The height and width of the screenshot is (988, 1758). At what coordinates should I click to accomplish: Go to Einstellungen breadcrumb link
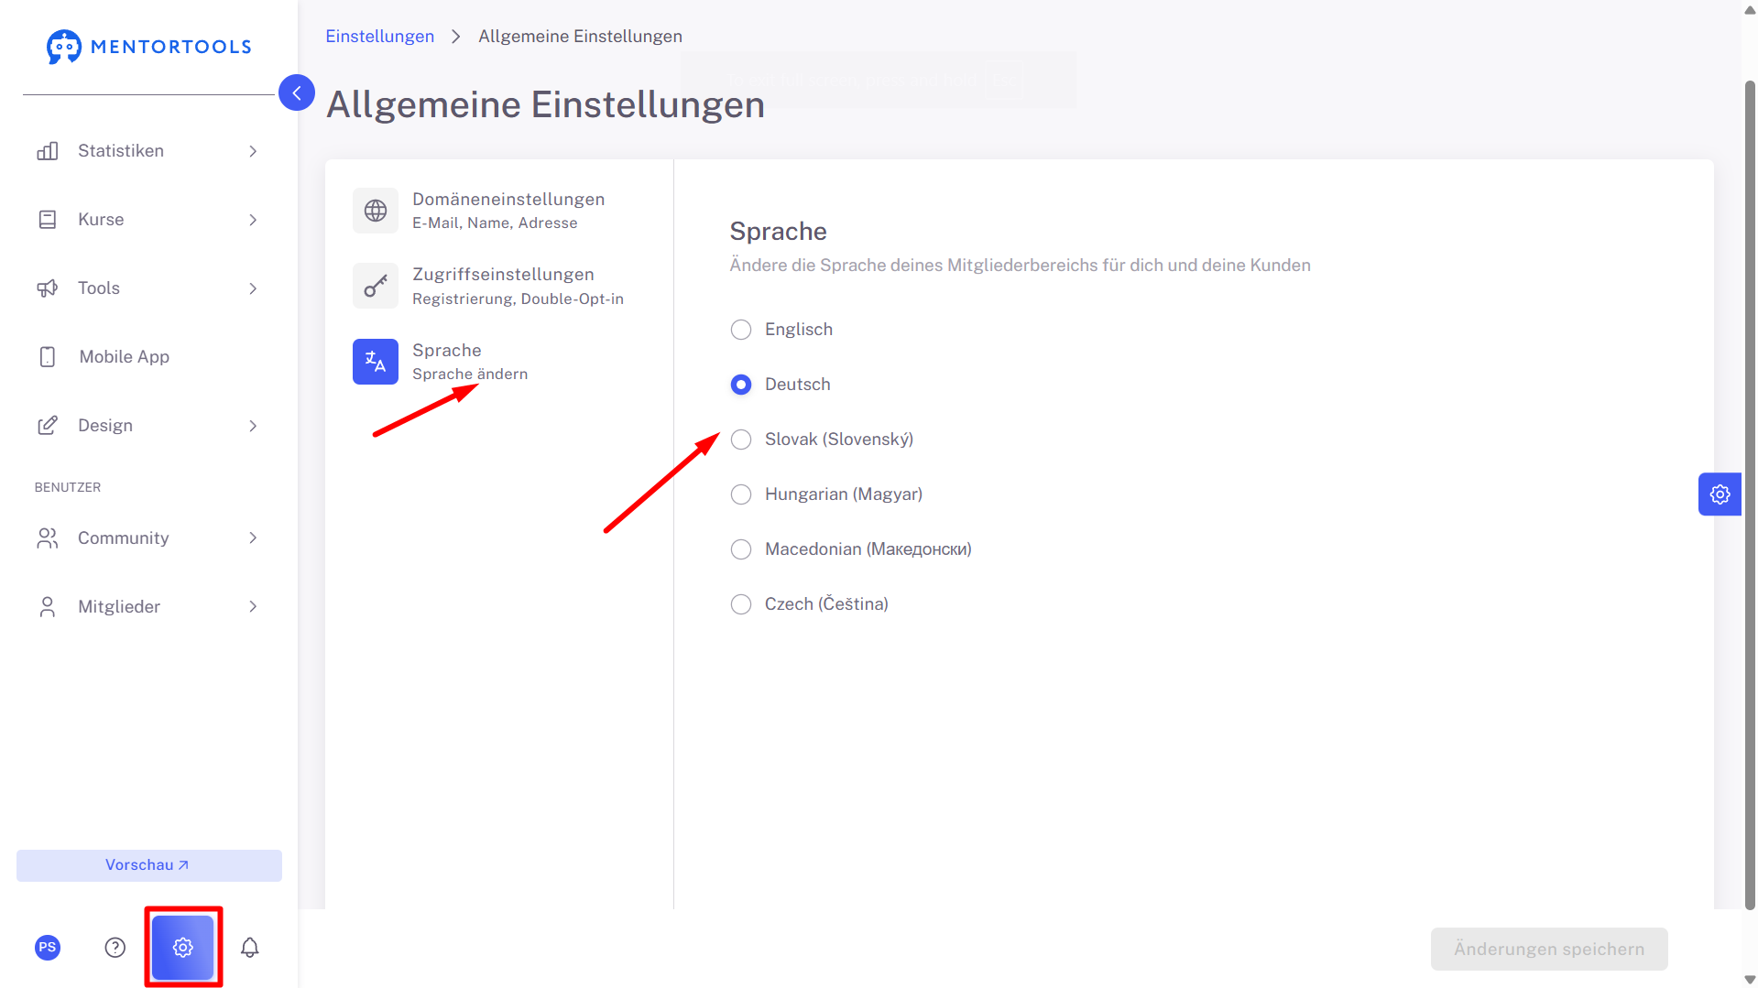380,37
